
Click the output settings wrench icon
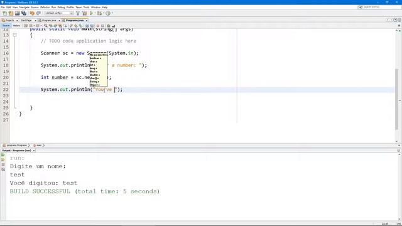point(3,169)
